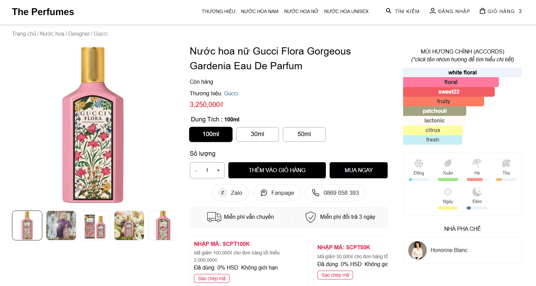The height and width of the screenshot is (286, 536).
Task: Open the shopping cart bag icon
Action: coord(482,11)
